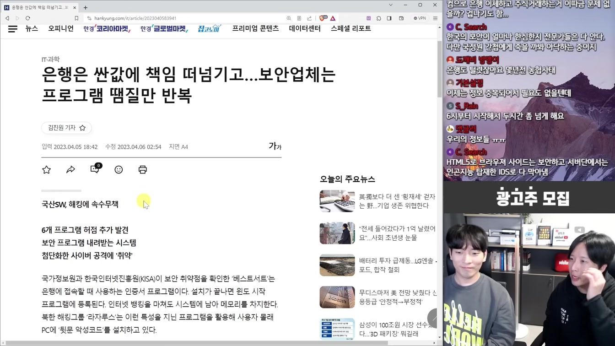Screen dimensions: 615x346
Task: Open the 배터리 투자 급제동 headline
Action: tap(398, 265)
